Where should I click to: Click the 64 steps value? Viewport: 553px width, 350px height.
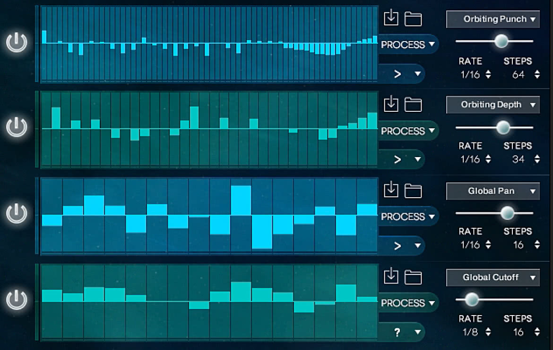pos(518,75)
